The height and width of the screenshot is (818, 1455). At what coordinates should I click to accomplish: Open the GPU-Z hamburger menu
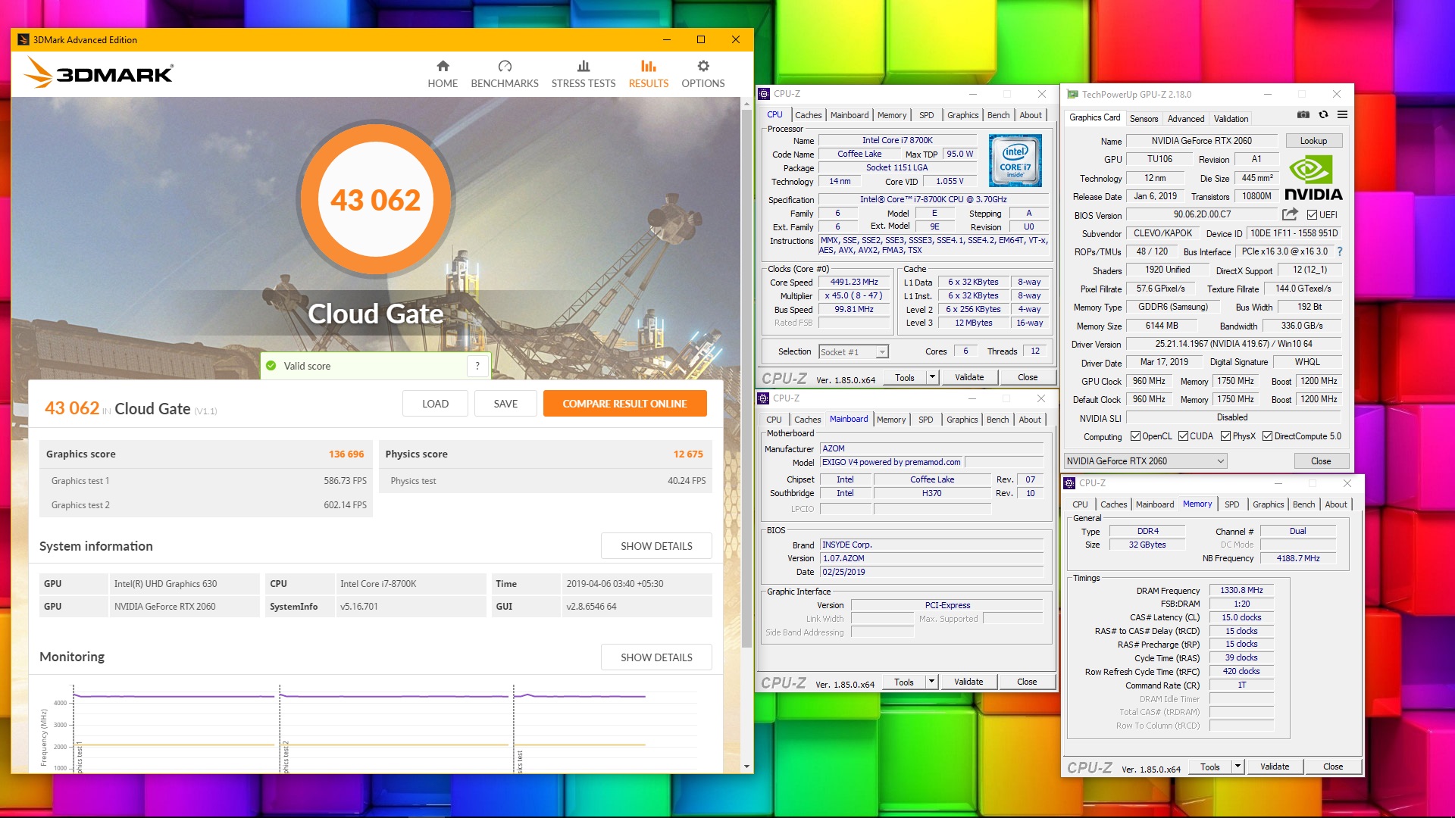(x=1342, y=115)
